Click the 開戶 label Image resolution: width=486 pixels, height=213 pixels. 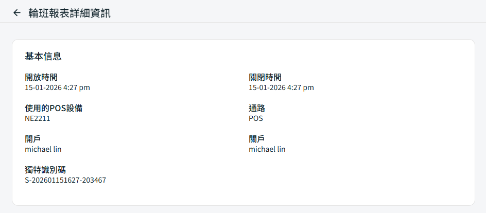(33, 139)
